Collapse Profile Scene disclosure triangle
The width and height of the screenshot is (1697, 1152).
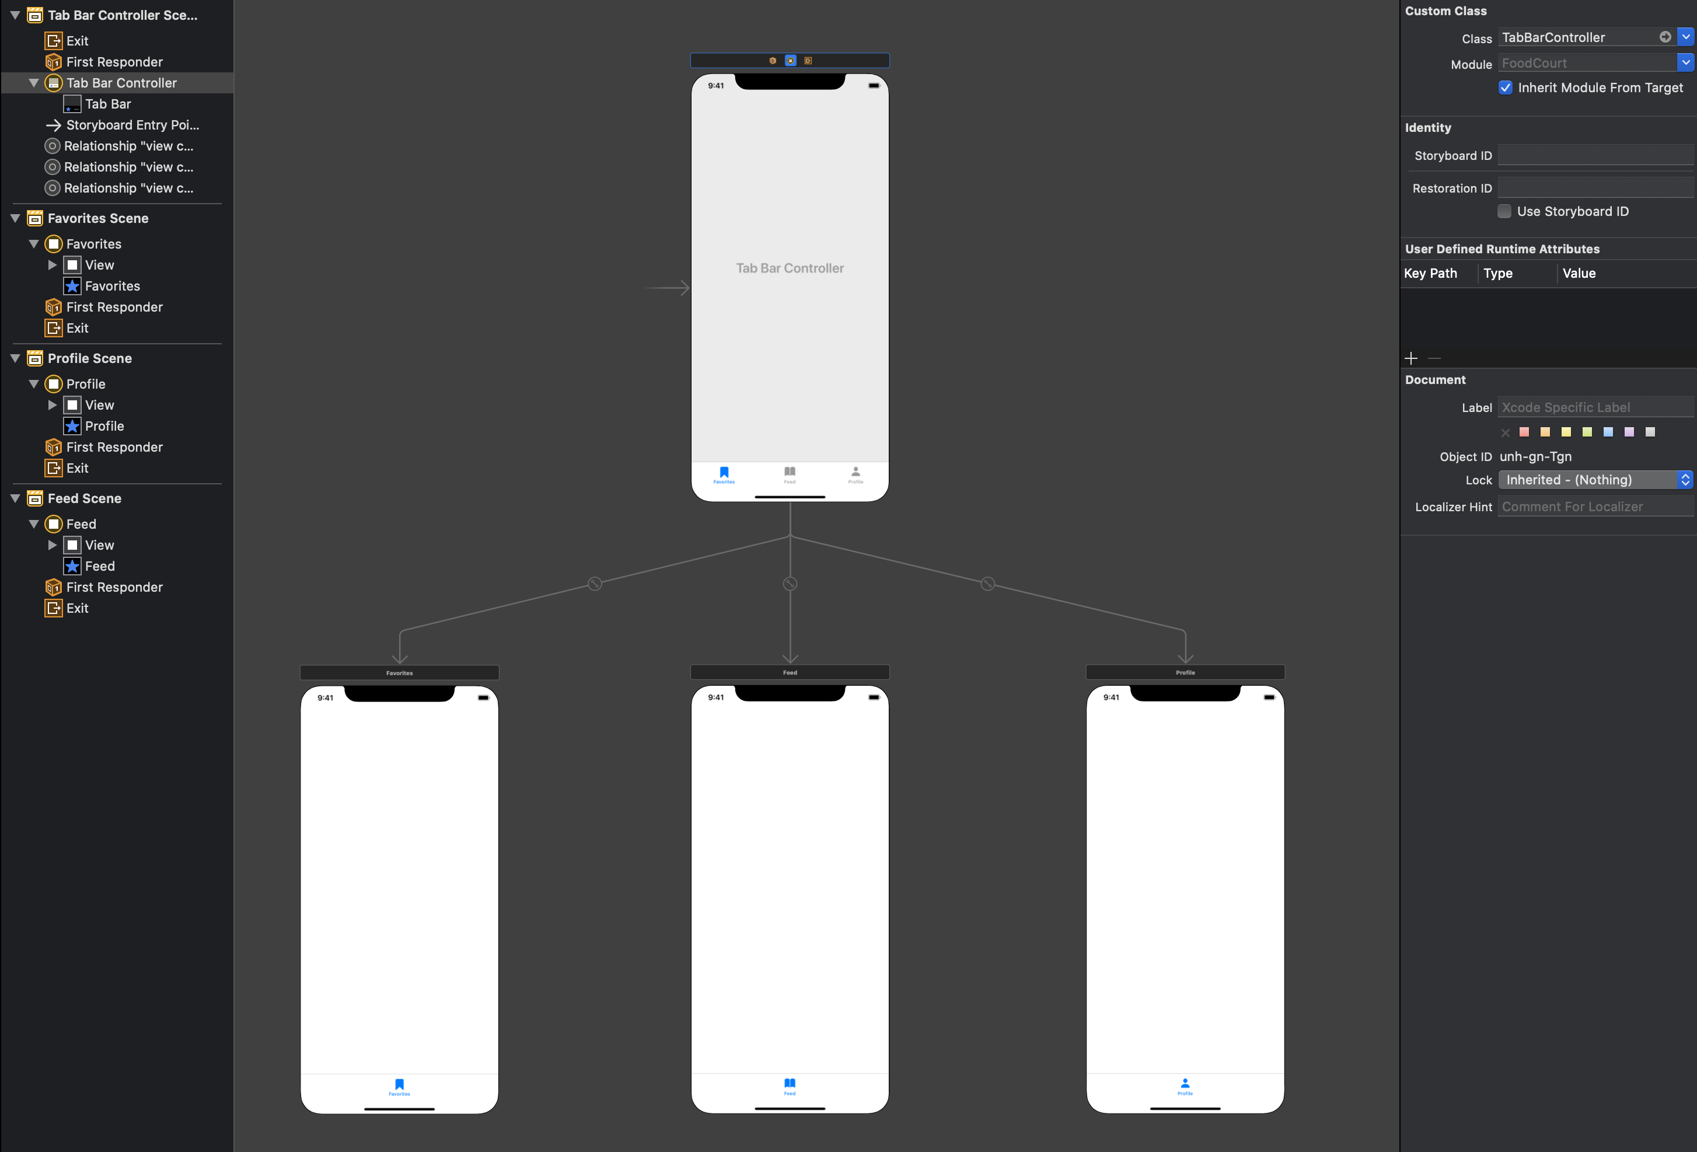point(15,358)
